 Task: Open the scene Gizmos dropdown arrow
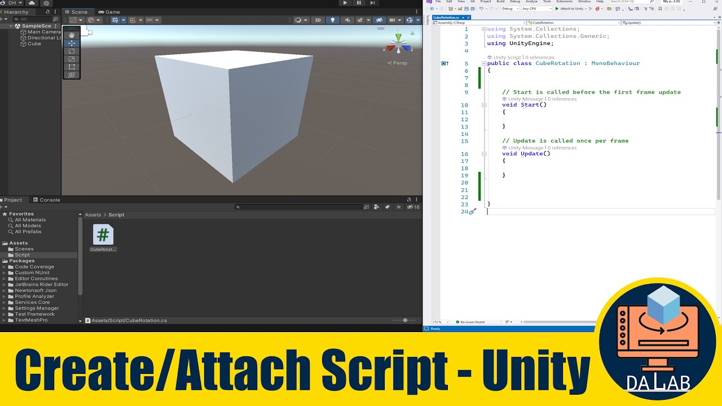pos(418,20)
